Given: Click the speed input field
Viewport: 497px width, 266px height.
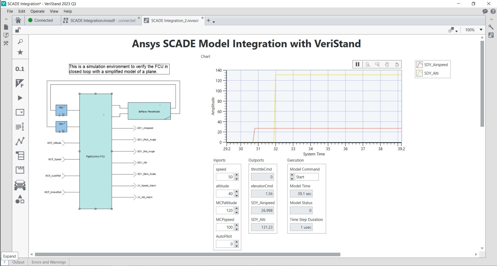Looking at the screenshot, I should click(225, 177).
